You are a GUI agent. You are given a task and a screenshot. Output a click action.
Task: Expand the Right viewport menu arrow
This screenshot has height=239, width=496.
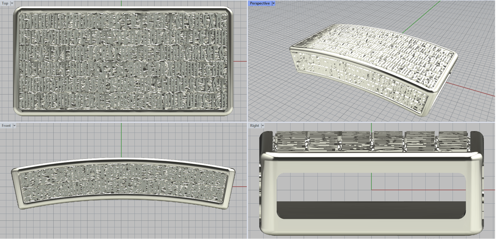point(263,126)
